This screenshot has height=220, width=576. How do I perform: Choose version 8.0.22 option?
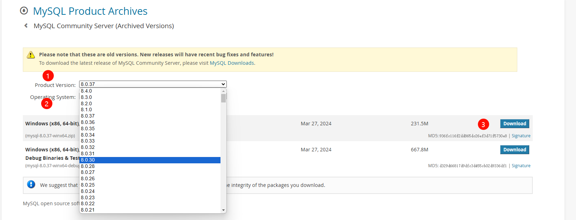tap(150, 203)
